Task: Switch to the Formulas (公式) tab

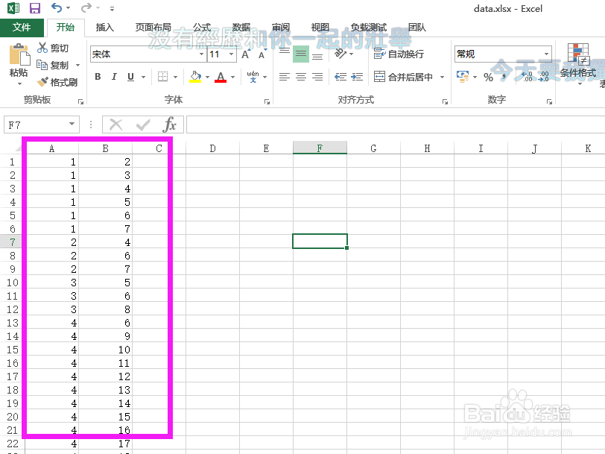Action: (202, 28)
